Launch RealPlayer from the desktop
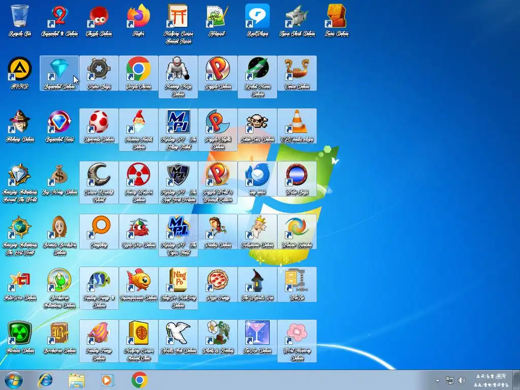 (x=257, y=20)
